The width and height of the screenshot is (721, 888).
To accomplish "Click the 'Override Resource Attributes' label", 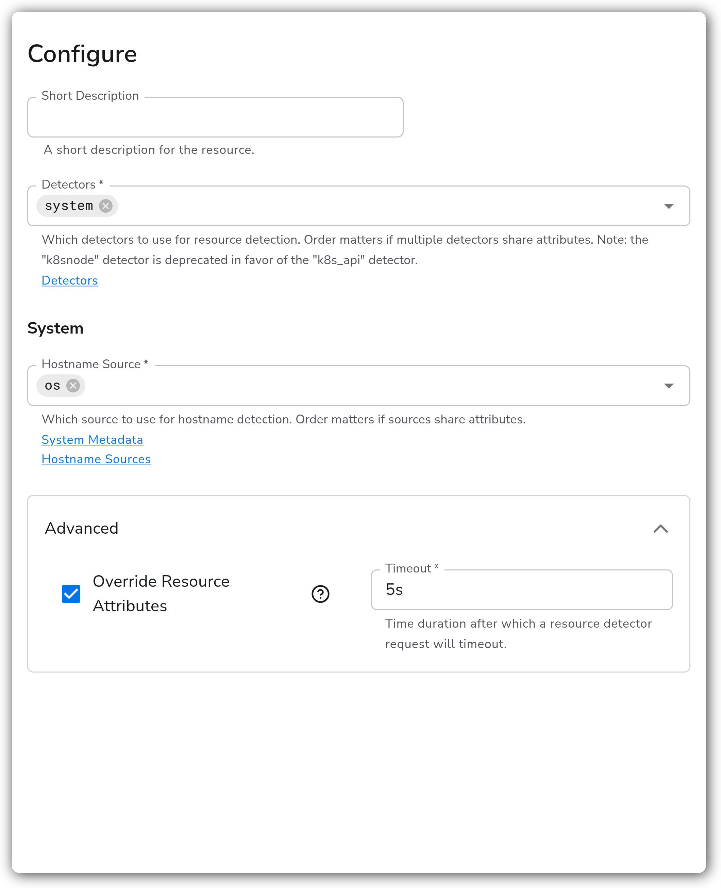I will tap(161, 593).
